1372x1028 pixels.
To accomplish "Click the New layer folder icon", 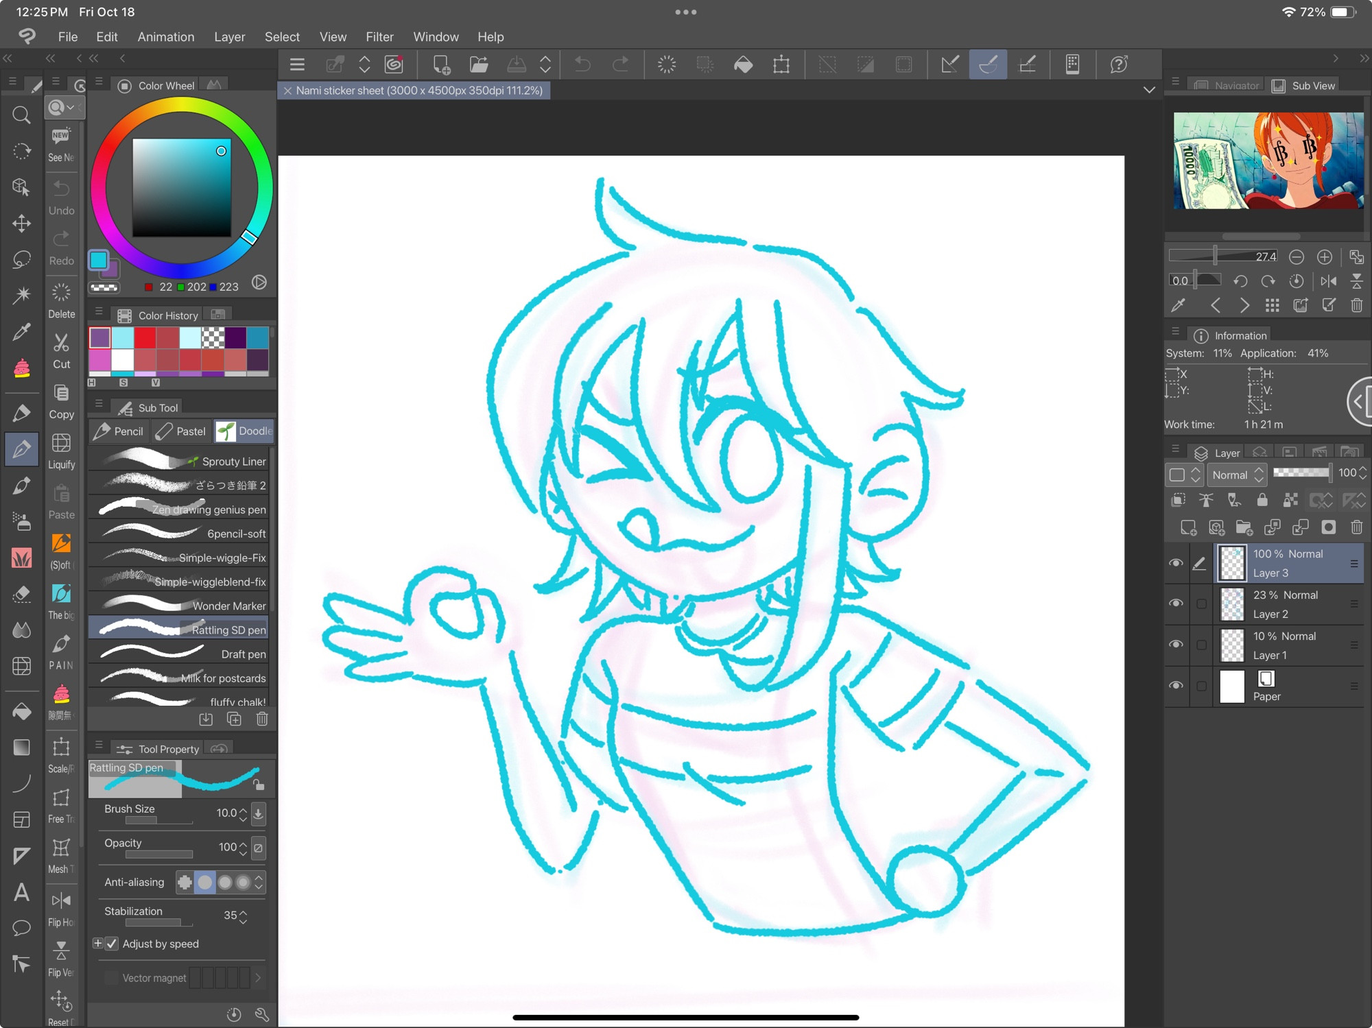I will tap(1244, 527).
